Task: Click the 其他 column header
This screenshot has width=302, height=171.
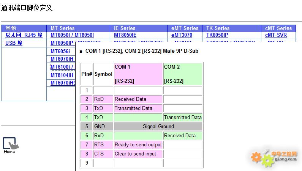Action: click(x=24, y=28)
